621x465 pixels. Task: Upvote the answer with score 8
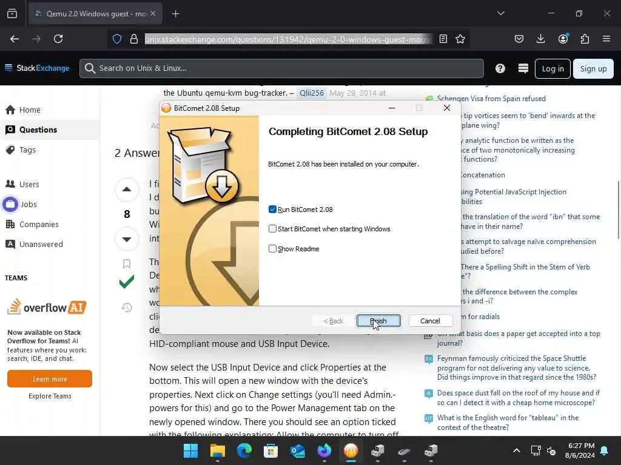point(127,190)
